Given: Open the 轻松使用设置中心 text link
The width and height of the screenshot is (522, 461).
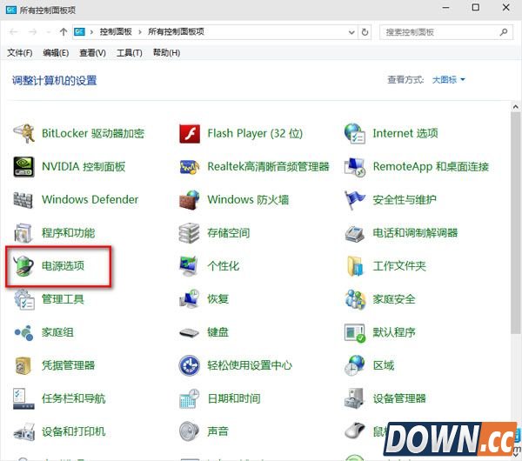Looking at the screenshot, I should coord(250,365).
